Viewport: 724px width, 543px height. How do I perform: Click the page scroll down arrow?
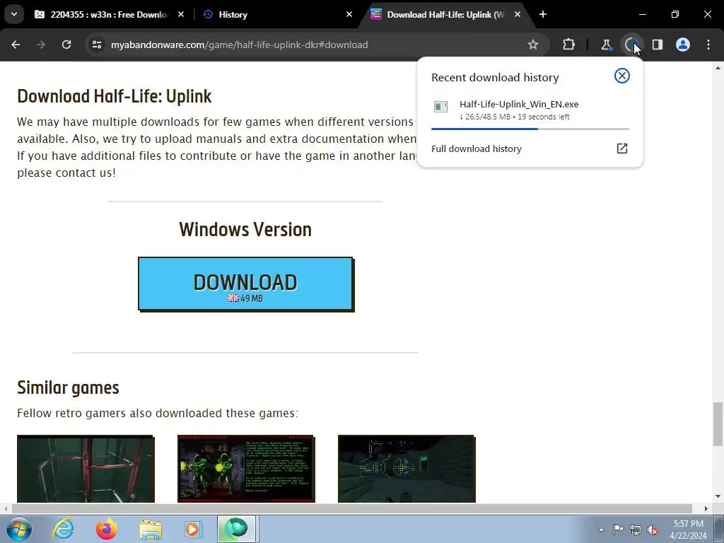[x=718, y=496]
